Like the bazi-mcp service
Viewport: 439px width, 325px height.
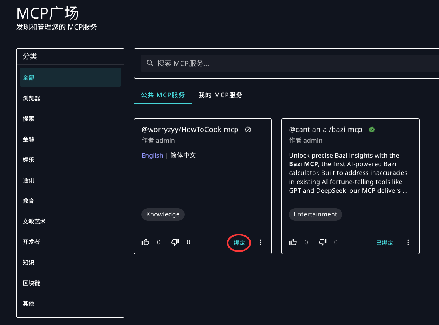pos(293,242)
